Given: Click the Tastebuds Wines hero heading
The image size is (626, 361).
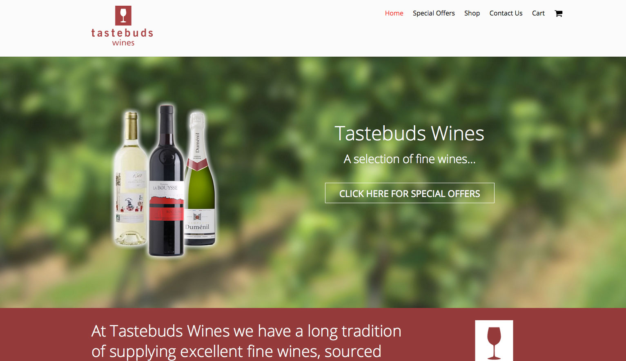Looking at the screenshot, I should [410, 133].
